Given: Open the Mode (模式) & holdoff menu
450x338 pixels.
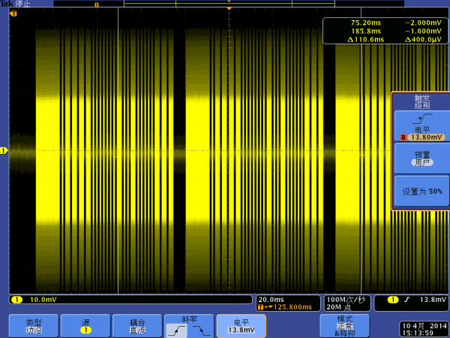Looking at the screenshot, I should 344,325.
